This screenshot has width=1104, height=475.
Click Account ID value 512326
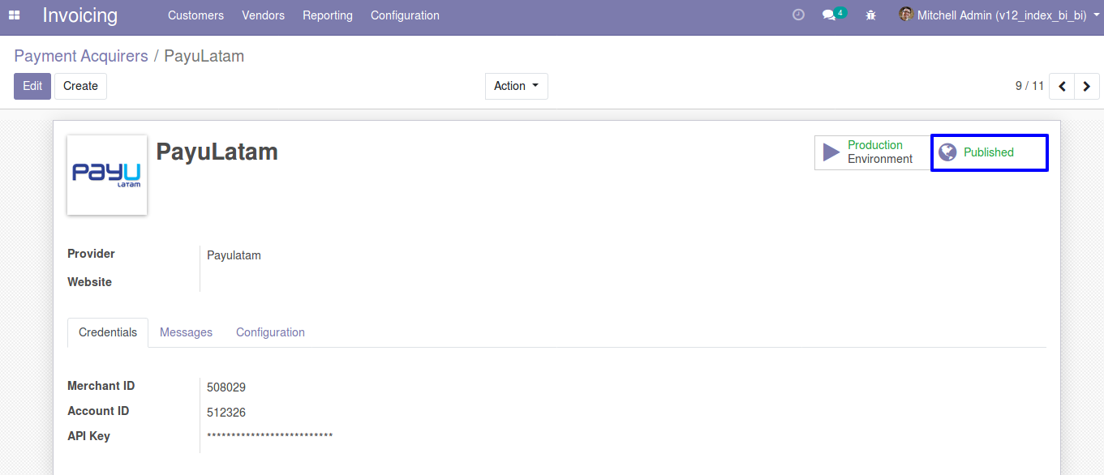(x=226, y=413)
